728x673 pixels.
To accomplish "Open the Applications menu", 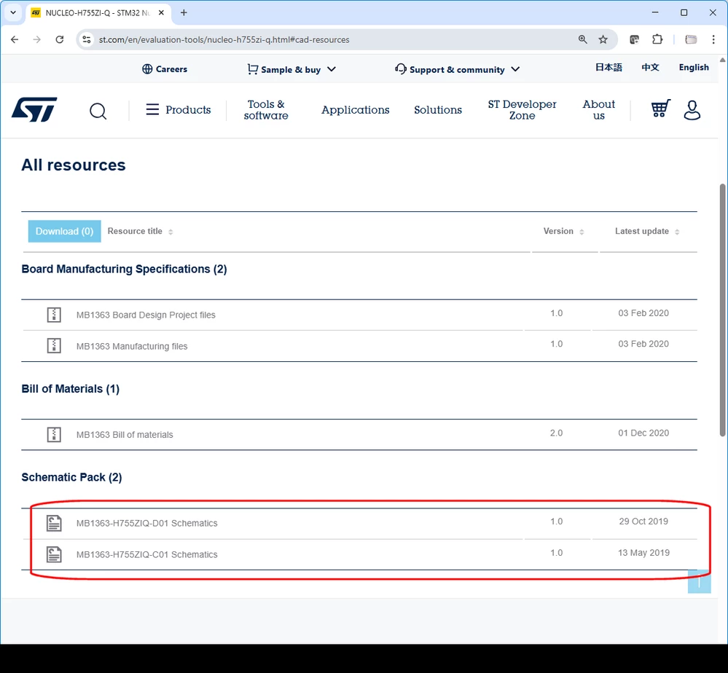I will click(x=355, y=110).
